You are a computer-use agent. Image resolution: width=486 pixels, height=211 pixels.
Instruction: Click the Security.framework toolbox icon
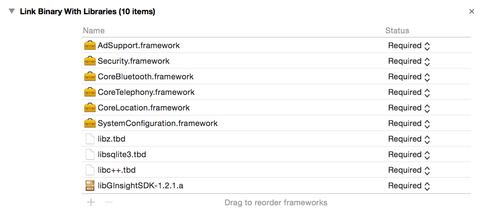(90, 61)
